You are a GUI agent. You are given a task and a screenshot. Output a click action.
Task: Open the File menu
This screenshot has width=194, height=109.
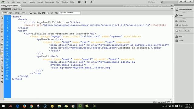[8, 2]
